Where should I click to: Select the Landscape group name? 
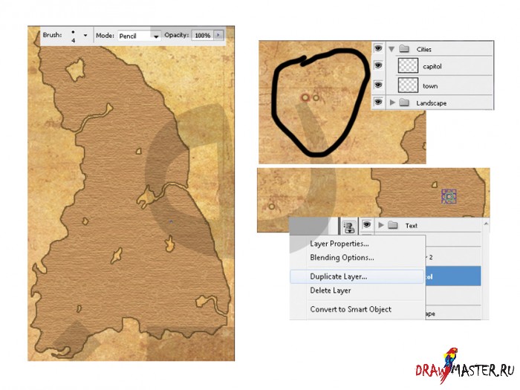click(432, 103)
